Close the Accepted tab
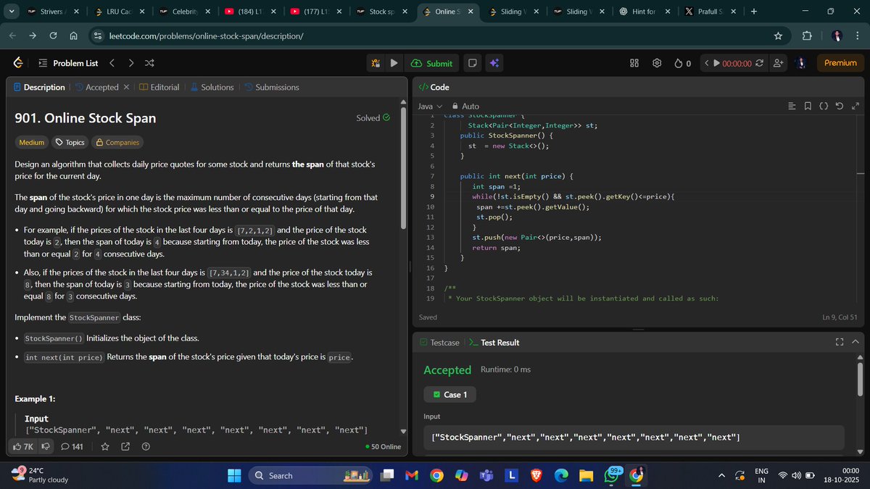The image size is (870, 489). point(126,87)
